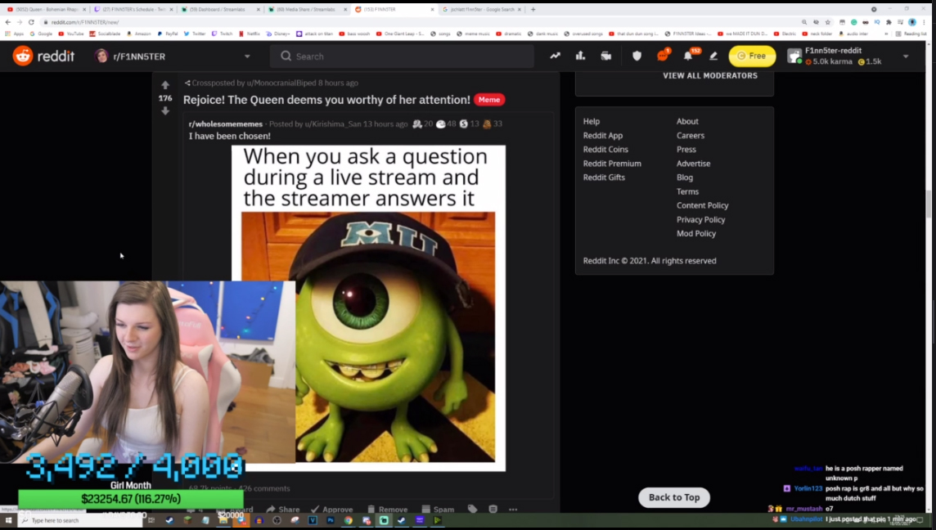936x530 pixels.
Task: Click the Reddit search field
Action: point(402,56)
